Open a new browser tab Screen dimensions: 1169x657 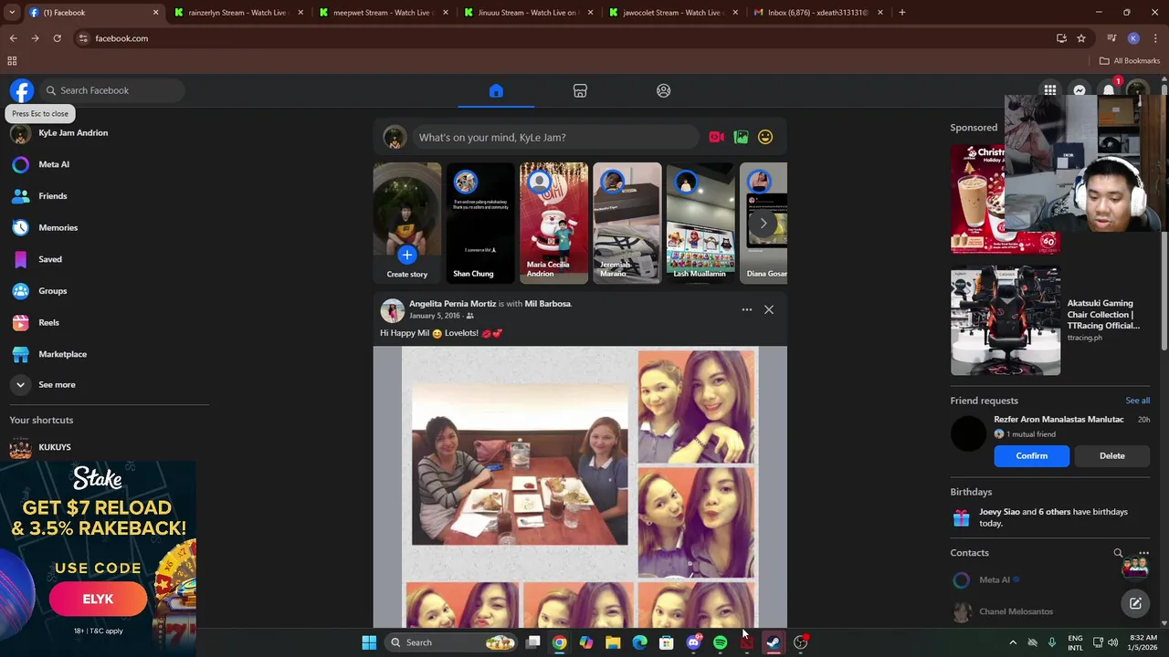902,13
